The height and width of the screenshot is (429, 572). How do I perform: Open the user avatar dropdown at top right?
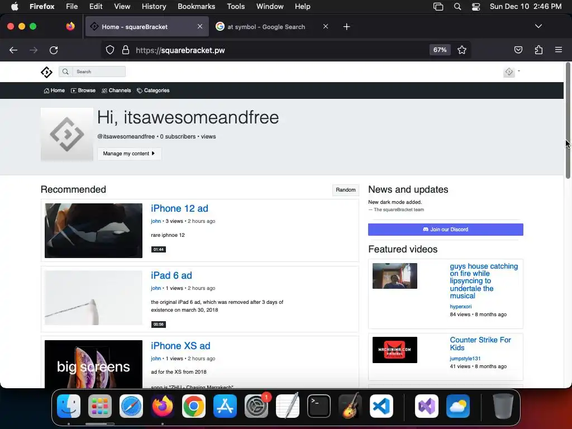pos(511,72)
